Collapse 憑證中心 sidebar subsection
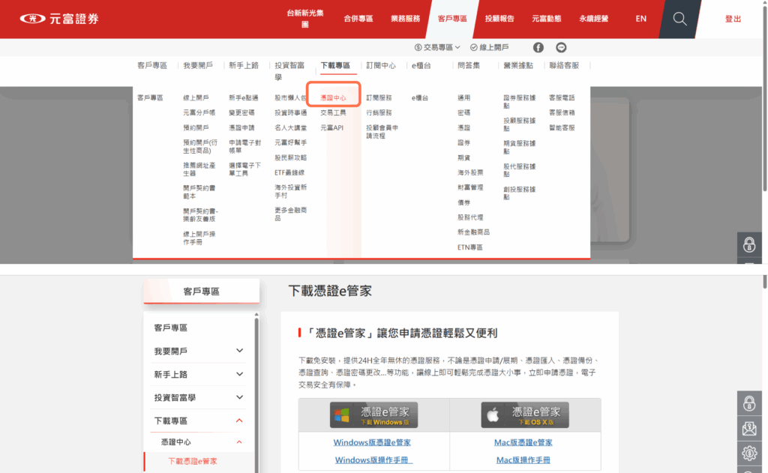768x473 pixels. point(239,442)
